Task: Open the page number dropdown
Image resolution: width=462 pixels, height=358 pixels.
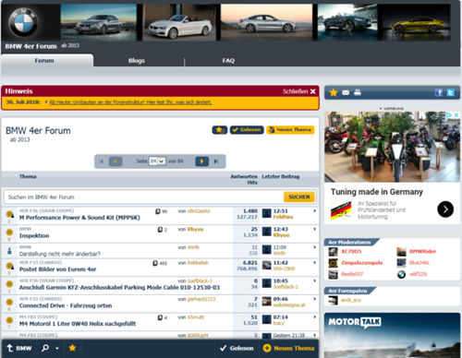Action: (x=157, y=161)
